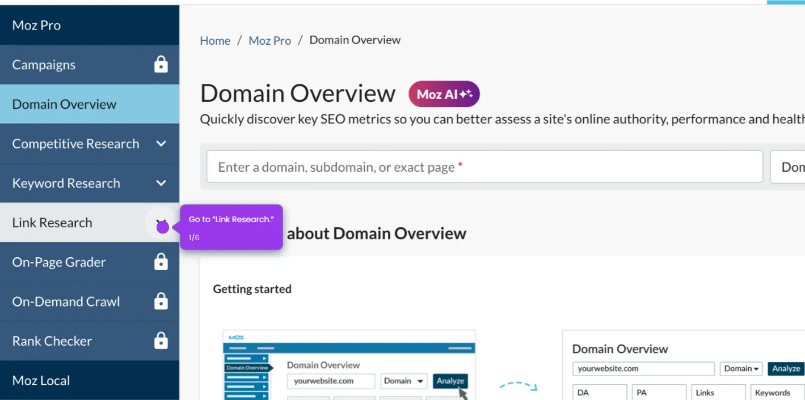Image resolution: width=805 pixels, height=400 pixels.
Task: Focus the domain, subdomain, or exact page field
Action: [484, 167]
